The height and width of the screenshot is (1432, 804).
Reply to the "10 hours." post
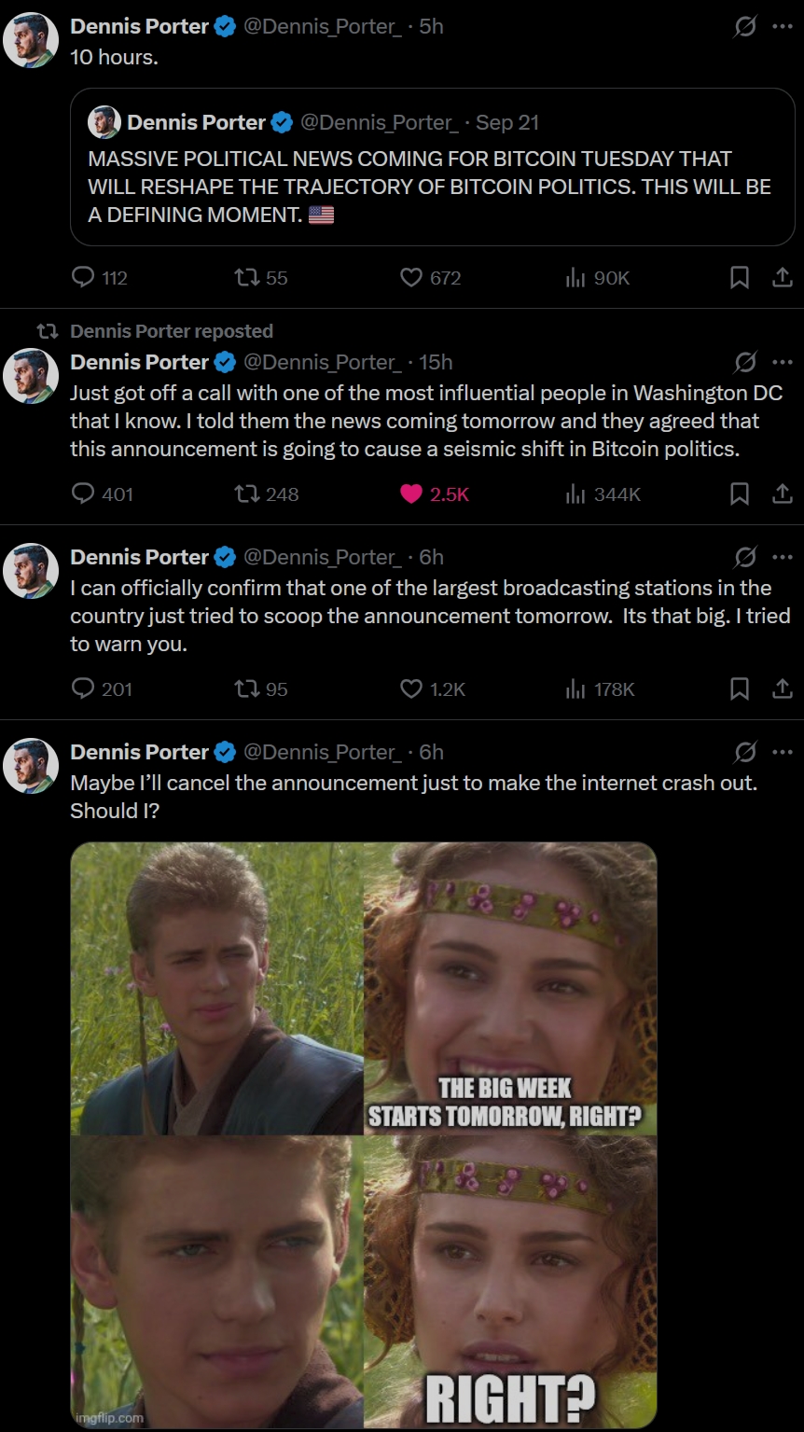pos(85,278)
